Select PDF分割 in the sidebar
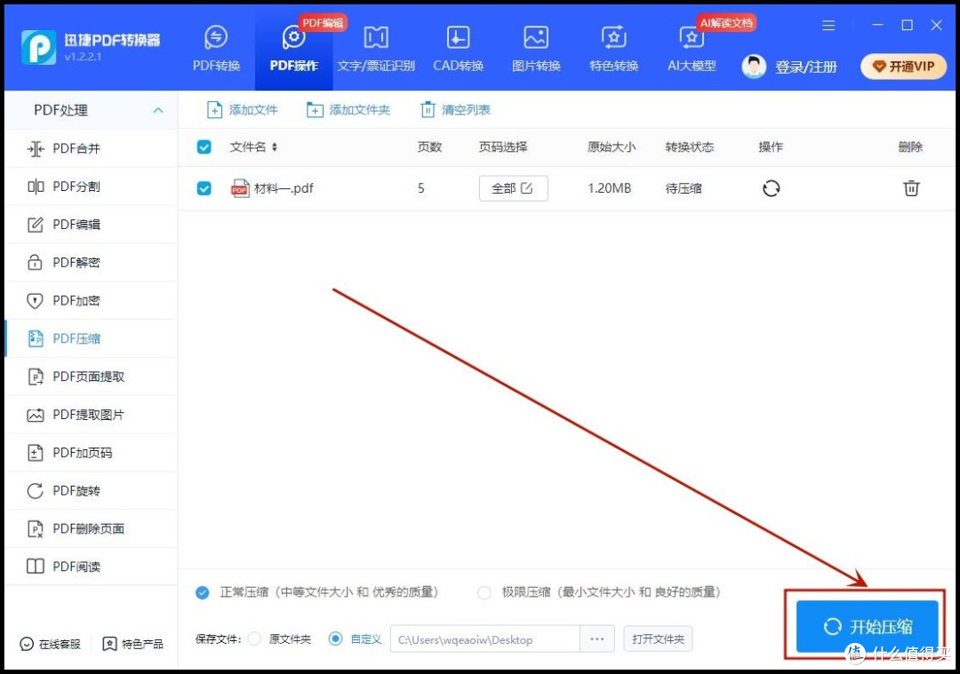This screenshot has width=960, height=674. [x=91, y=186]
